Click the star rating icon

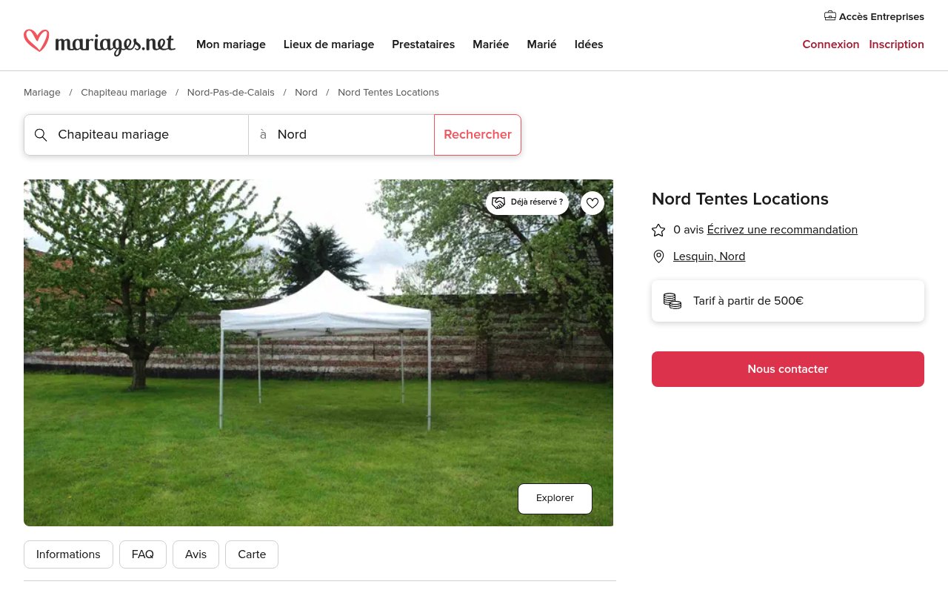point(658,230)
